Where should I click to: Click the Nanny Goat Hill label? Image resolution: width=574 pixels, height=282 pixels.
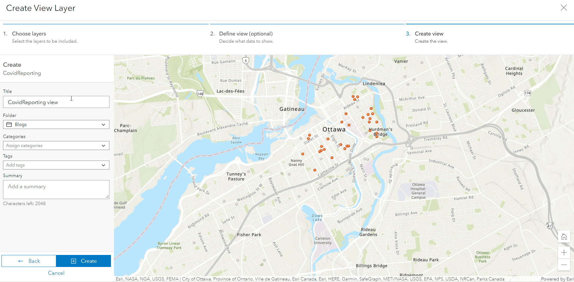click(x=296, y=163)
